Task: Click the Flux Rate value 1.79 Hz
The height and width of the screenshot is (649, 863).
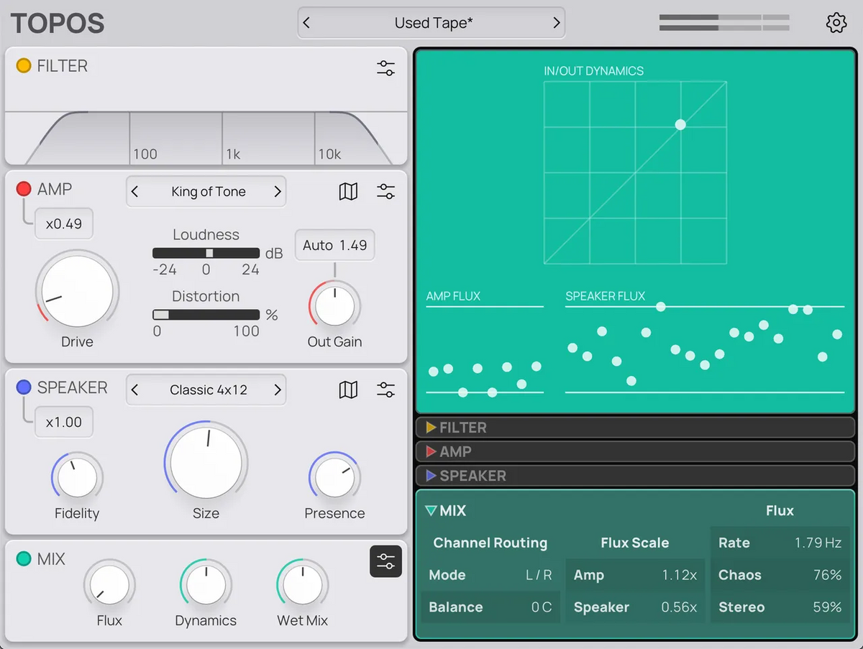Action: click(817, 543)
